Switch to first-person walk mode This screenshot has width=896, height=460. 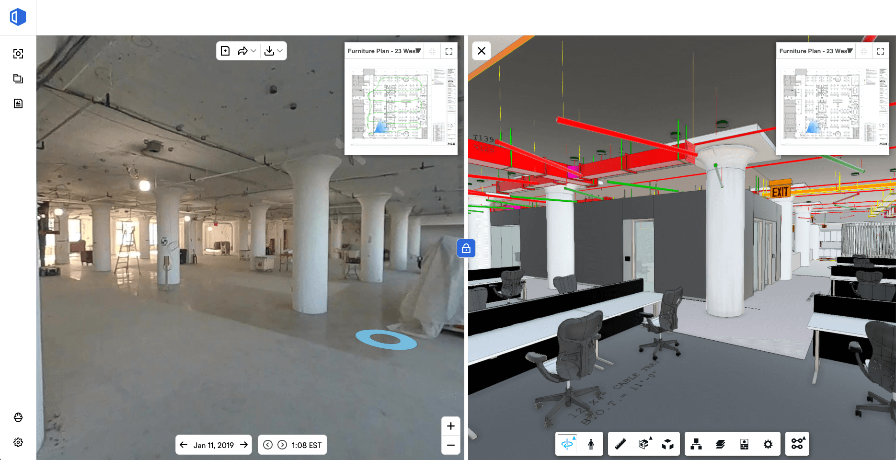click(x=591, y=444)
